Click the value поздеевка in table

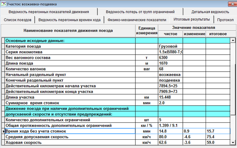coord(170,80)
